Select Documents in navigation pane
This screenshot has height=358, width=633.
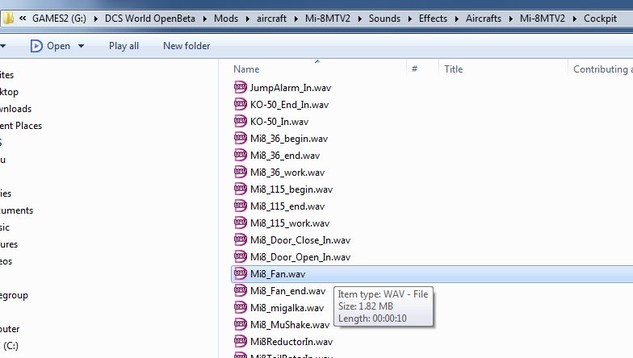click(16, 210)
